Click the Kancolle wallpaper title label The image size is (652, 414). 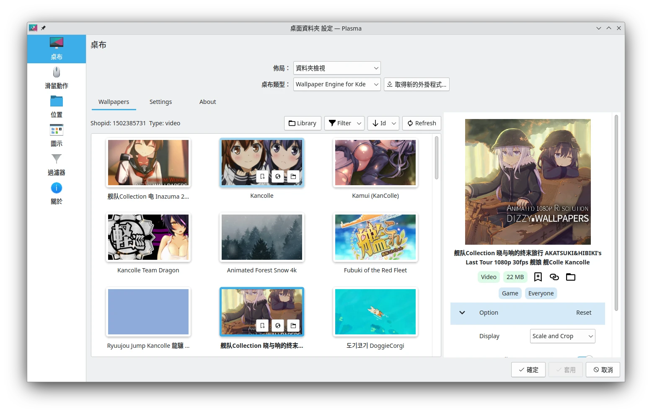(x=262, y=196)
